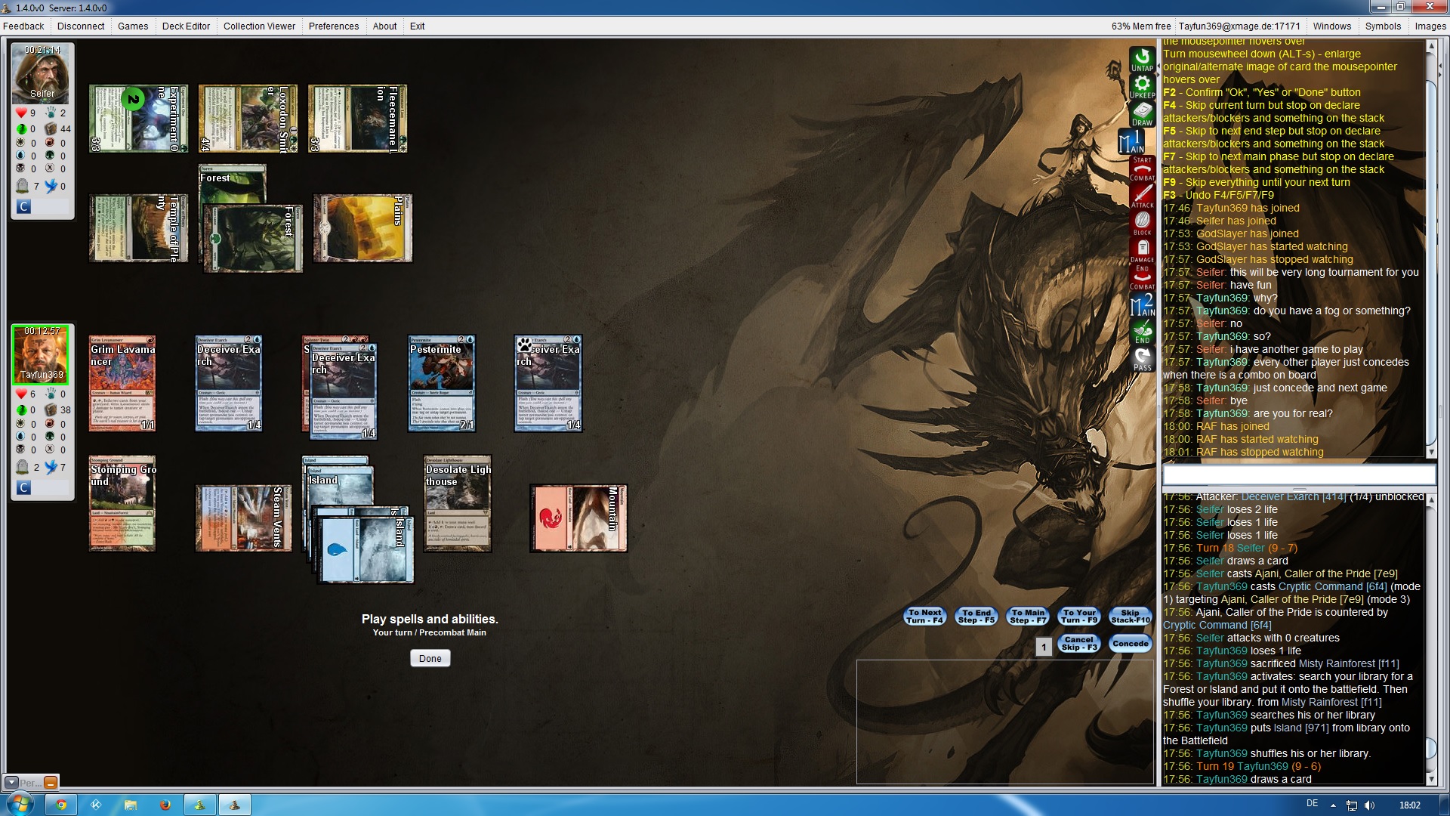
Task: Open Chrome from the taskbar
Action: pos(61,805)
